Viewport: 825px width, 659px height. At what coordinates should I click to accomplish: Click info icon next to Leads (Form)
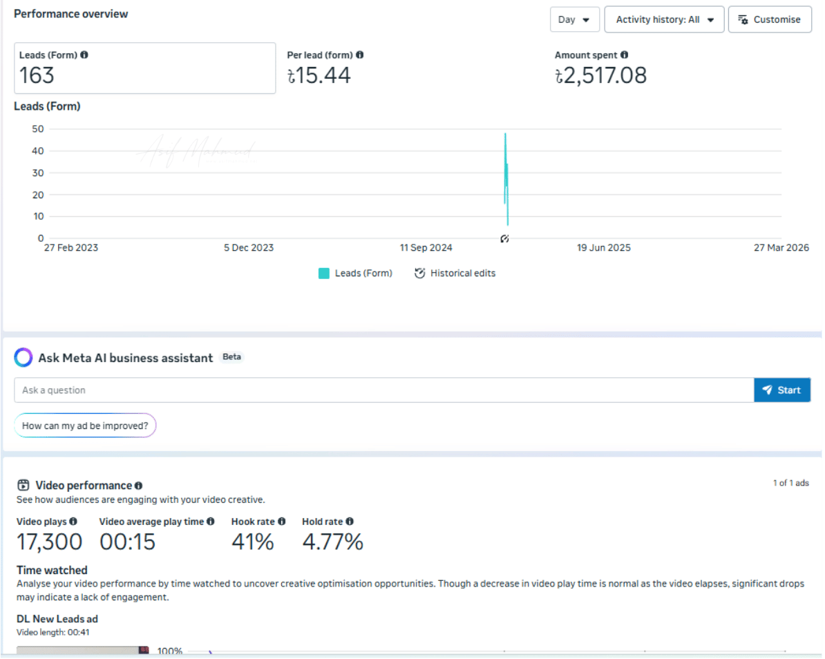(x=84, y=55)
